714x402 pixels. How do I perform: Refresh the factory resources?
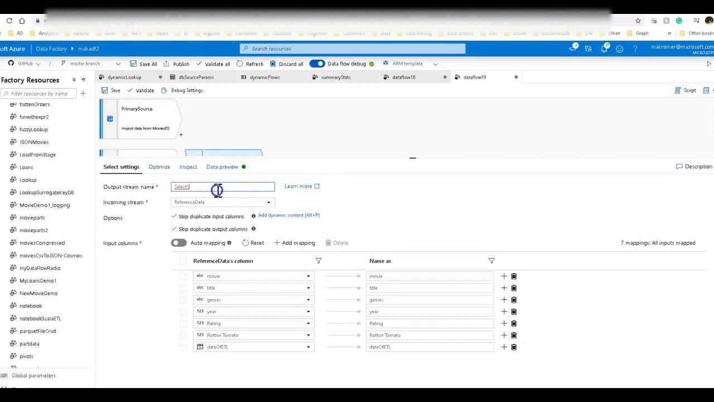[250, 64]
